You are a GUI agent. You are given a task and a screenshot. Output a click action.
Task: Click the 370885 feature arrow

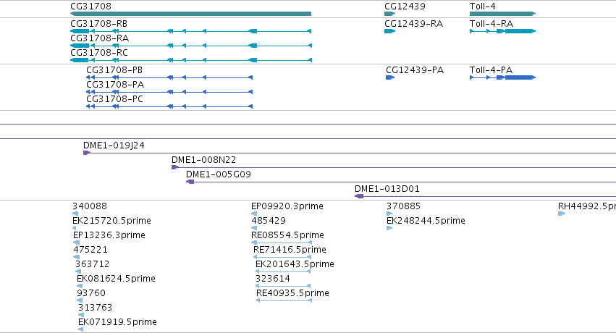[x=389, y=214]
